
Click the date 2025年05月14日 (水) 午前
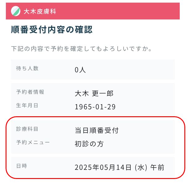coord(120,167)
